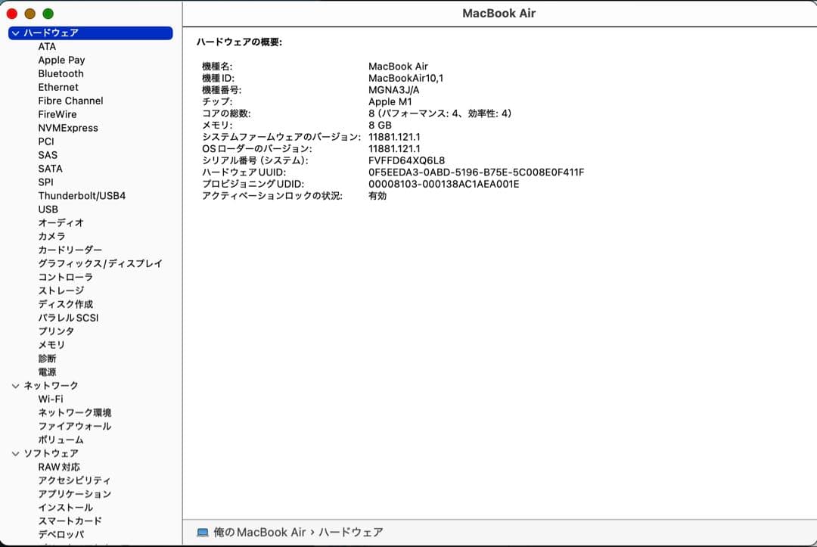Open the 電源 power information

pos(47,371)
